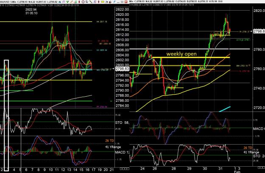Click the '41 YRange' label on left chart
The width and height of the screenshot is (265, 173).
[113, 147]
